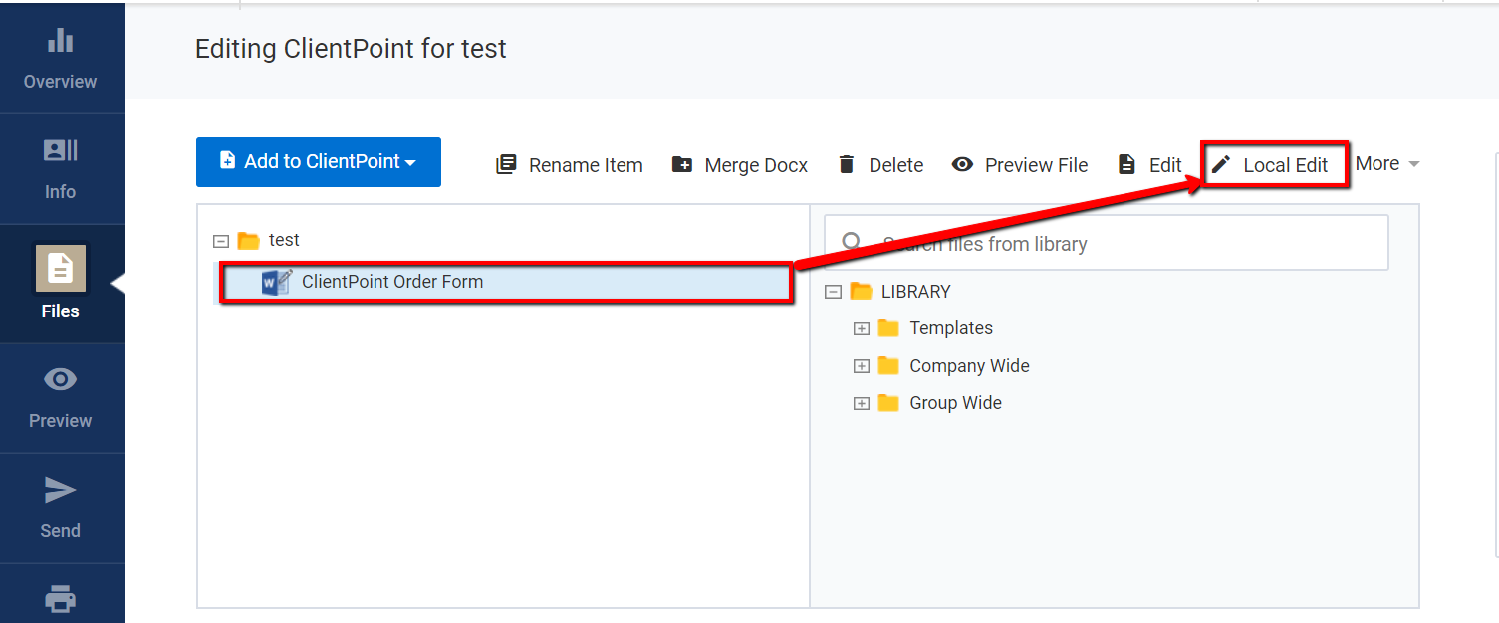
Task: Select the Group Wide label
Action: [956, 403]
